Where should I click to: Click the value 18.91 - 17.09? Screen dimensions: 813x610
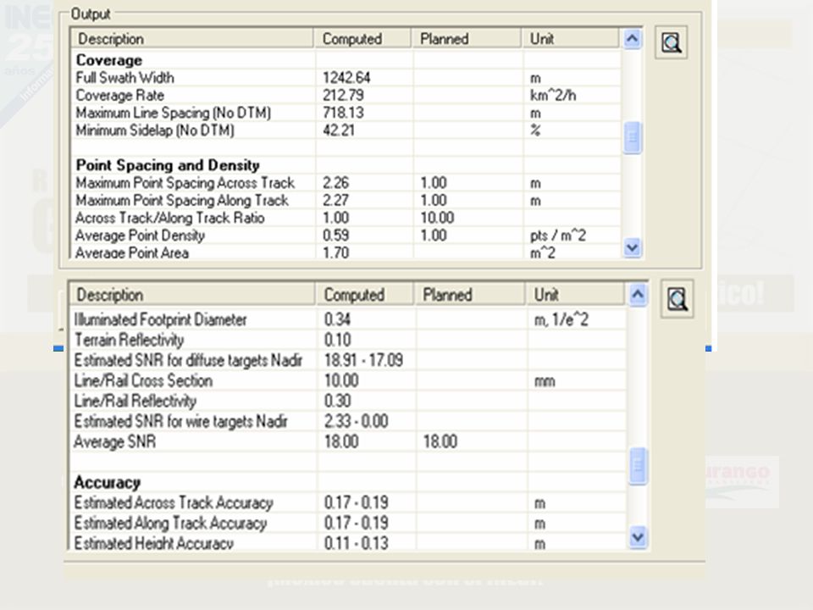(x=363, y=360)
